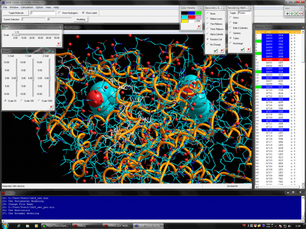This screenshot has width=306, height=229.
Task: Click the X Shift slider handle
Action: point(17,78)
